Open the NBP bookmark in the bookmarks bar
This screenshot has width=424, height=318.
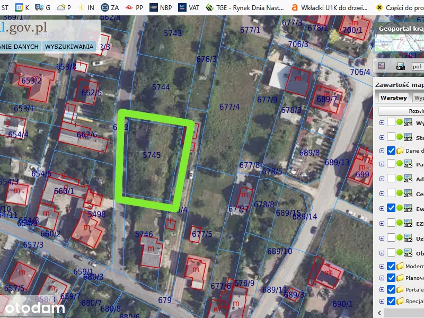coord(160,7)
